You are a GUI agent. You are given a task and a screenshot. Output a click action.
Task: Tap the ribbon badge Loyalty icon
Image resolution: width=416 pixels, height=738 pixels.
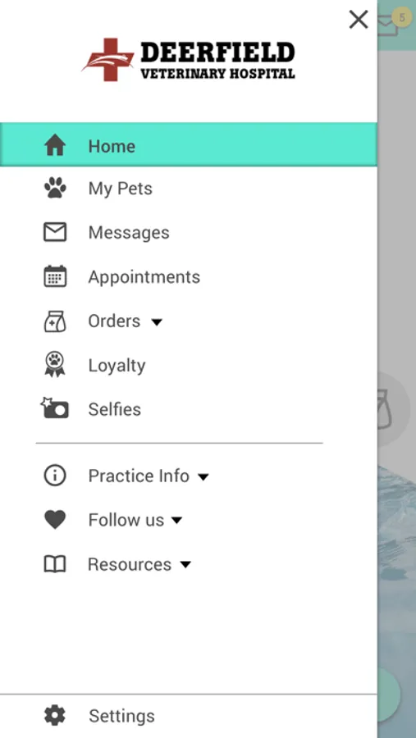pos(55,365)
